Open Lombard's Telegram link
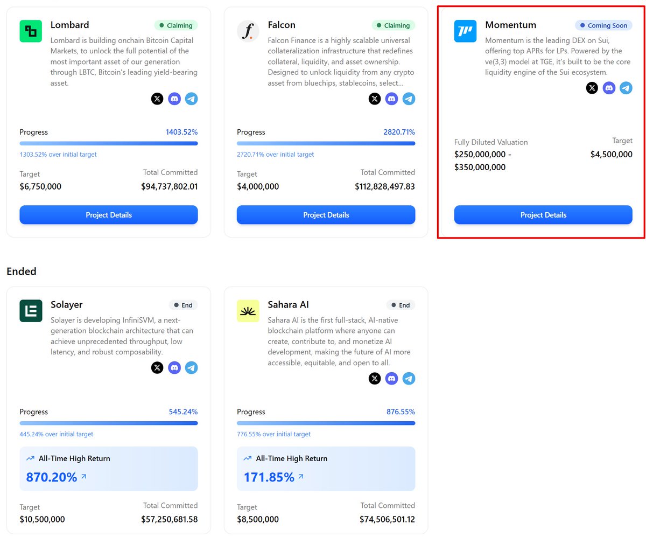 (192, 99)
